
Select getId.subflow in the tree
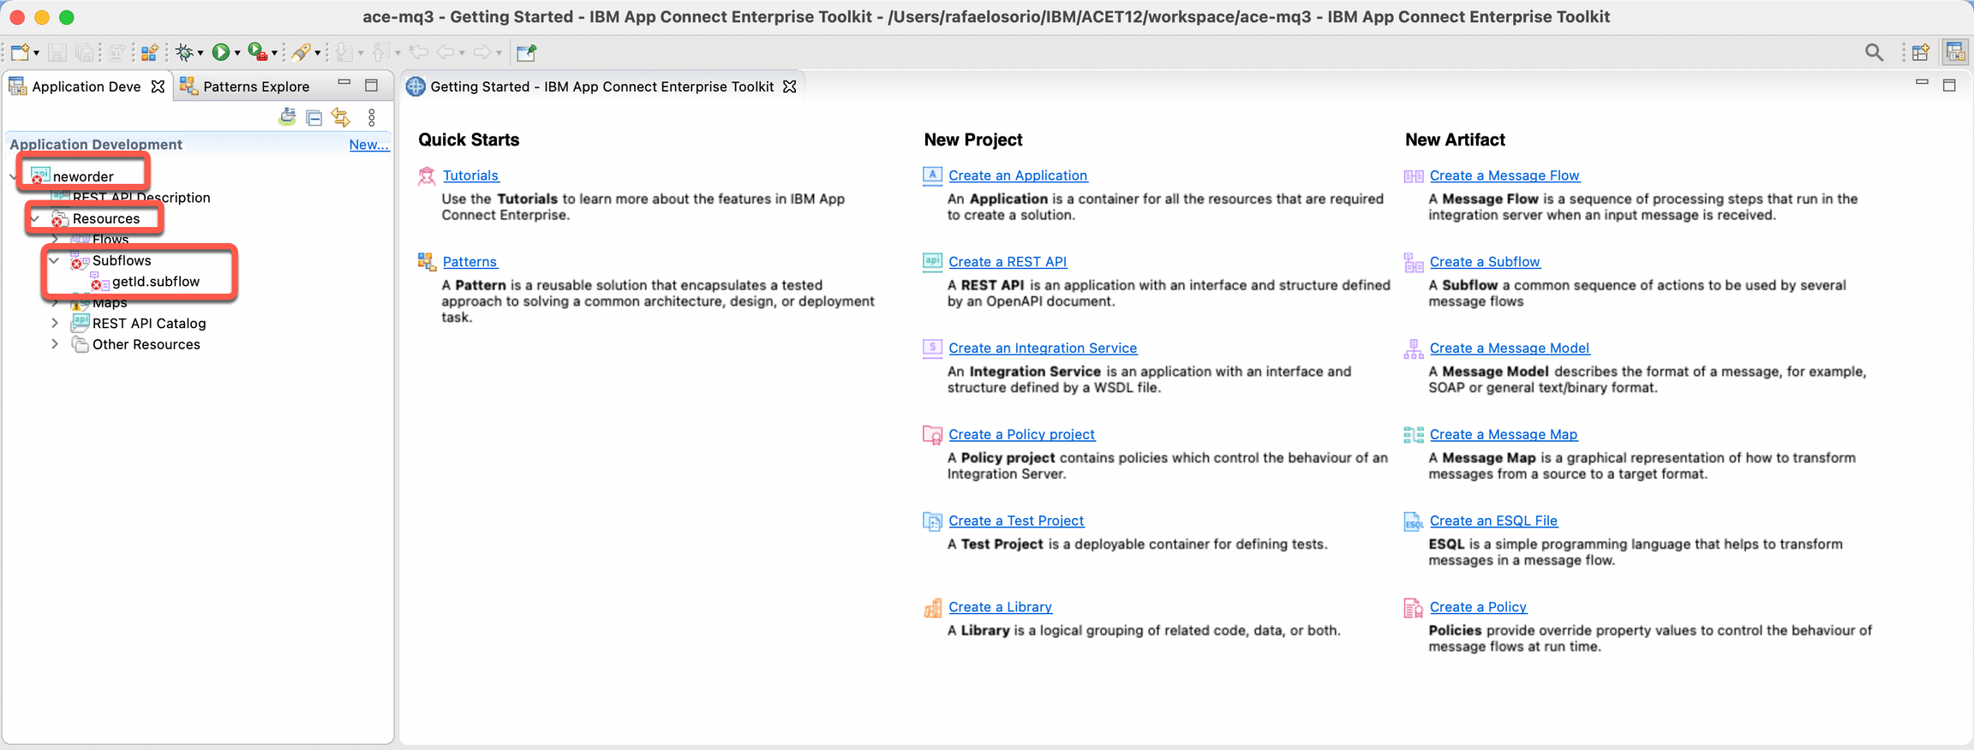coord(155,282)
